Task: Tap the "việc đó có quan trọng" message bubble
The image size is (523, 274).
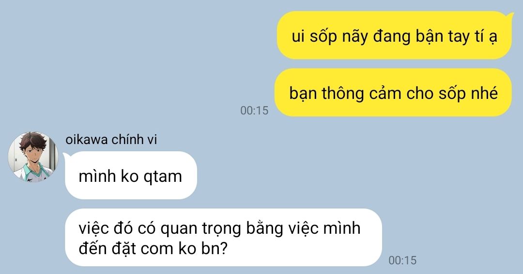Action: pyautogui.click(x=223, y=238)
